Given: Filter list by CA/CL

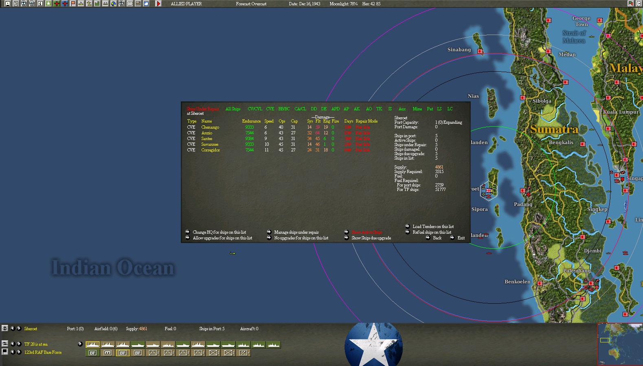Looking at the screenshot, I should (300, 109).
